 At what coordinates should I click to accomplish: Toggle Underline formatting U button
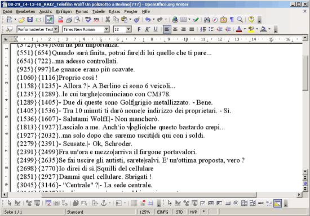point(156,29)
